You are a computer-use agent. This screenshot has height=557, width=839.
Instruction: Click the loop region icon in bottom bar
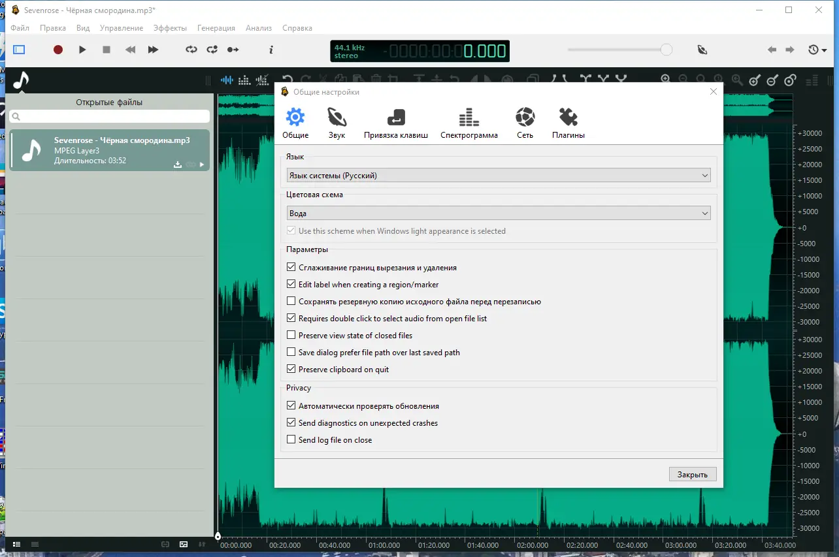(x=166, y=544)
